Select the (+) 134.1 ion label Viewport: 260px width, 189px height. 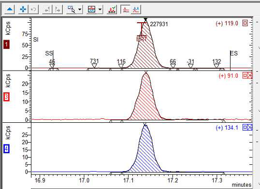click(227, 128)
